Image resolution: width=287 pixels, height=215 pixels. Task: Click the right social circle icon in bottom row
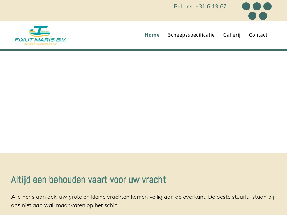point(263,16)
